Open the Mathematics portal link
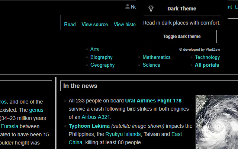 click(x=157, y=57)
